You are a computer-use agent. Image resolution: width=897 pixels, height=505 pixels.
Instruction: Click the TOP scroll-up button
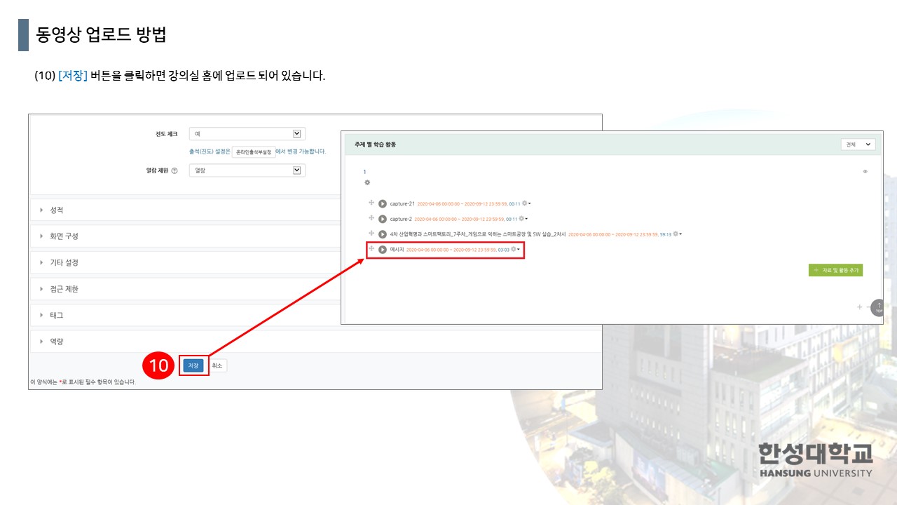coord(877,307)
